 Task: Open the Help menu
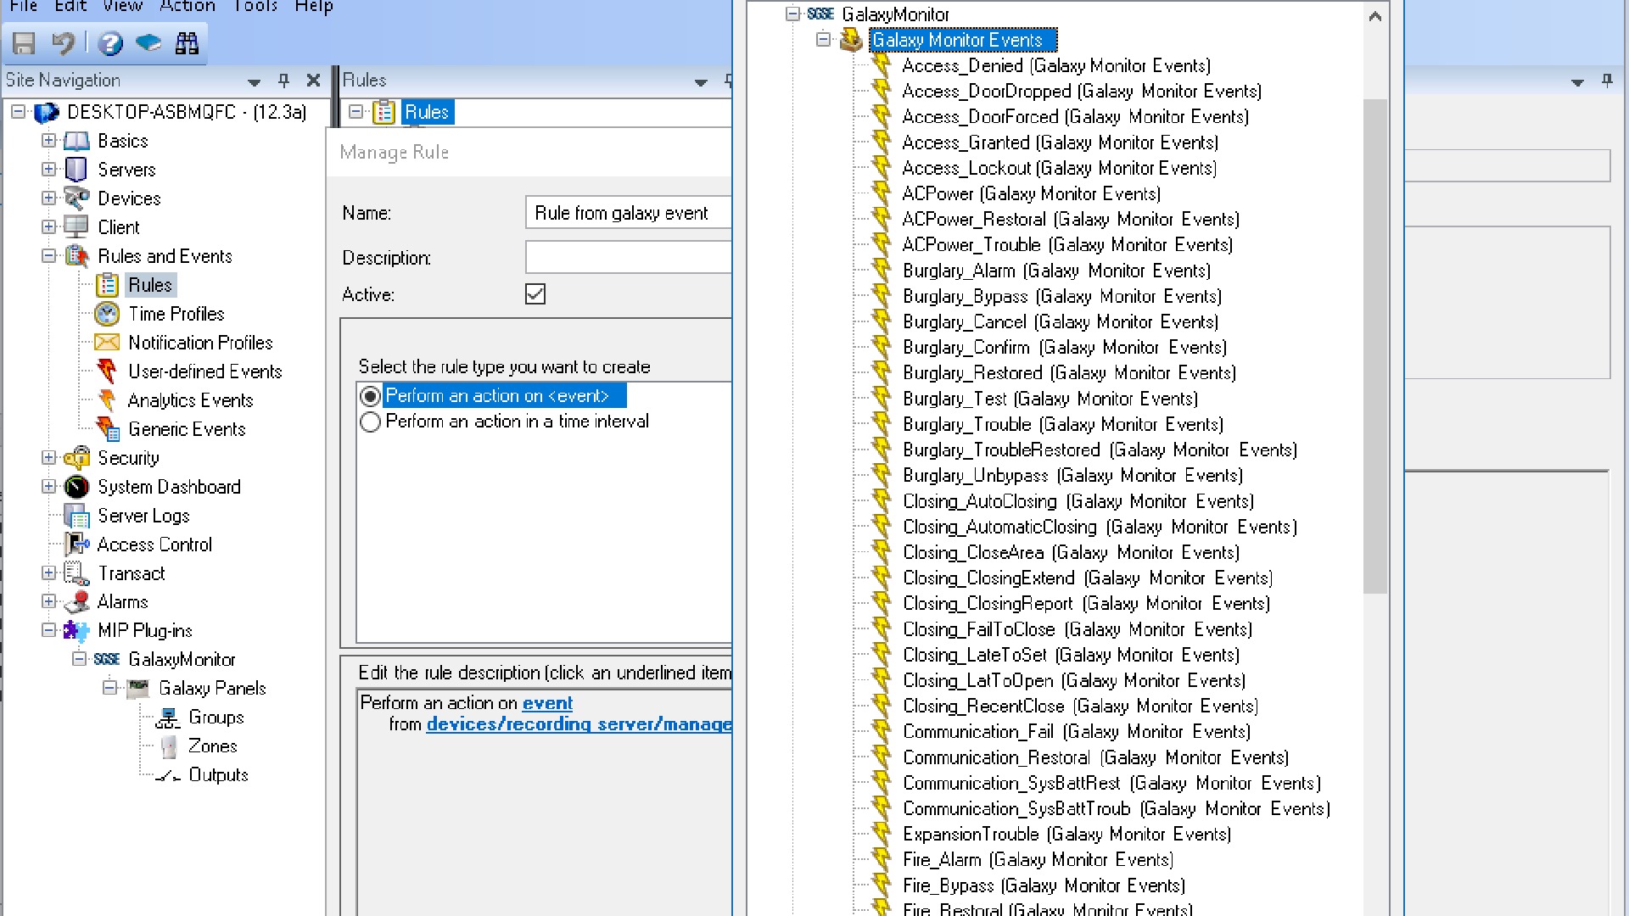click(x=313, y=6)
